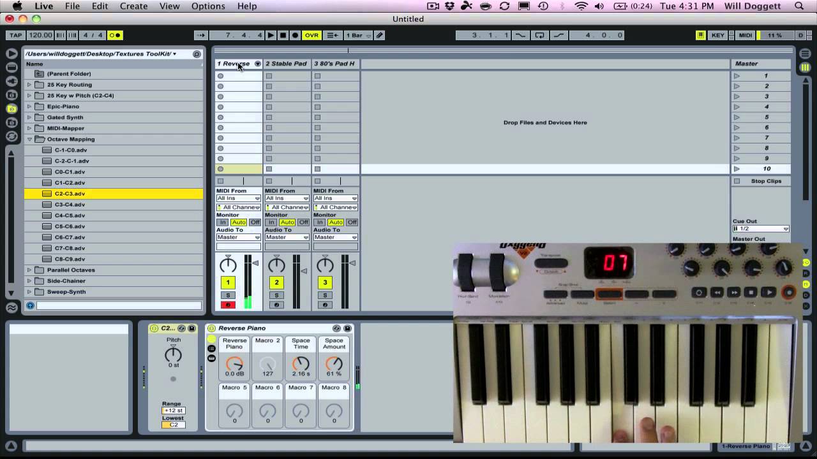The image size is (817, 459).
Task: Arm track 1 for recording
Action: [x=228, y=305]
